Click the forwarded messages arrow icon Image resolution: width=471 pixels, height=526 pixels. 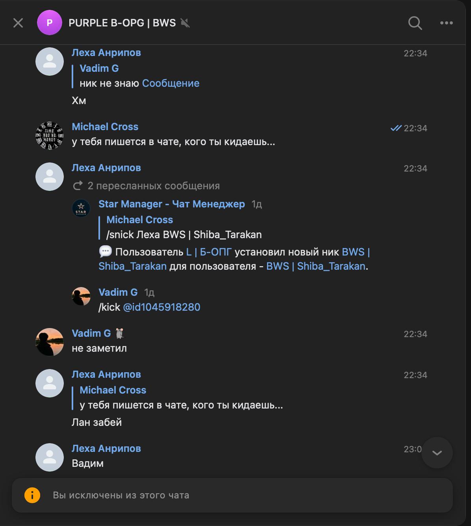pos(78,186)
